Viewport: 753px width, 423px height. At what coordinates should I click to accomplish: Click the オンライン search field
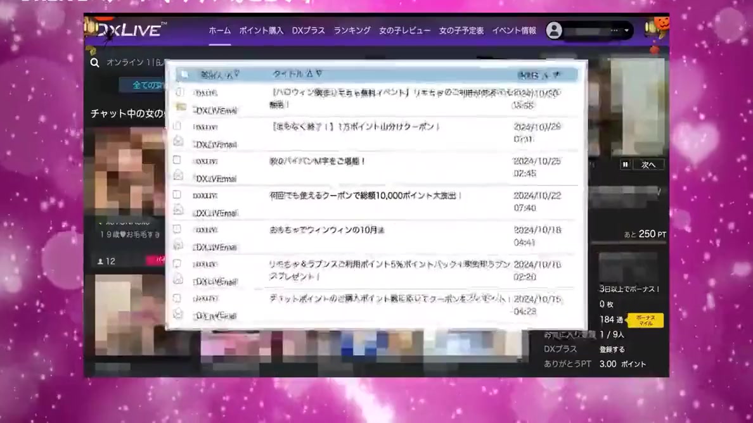[x=136, y=62]
